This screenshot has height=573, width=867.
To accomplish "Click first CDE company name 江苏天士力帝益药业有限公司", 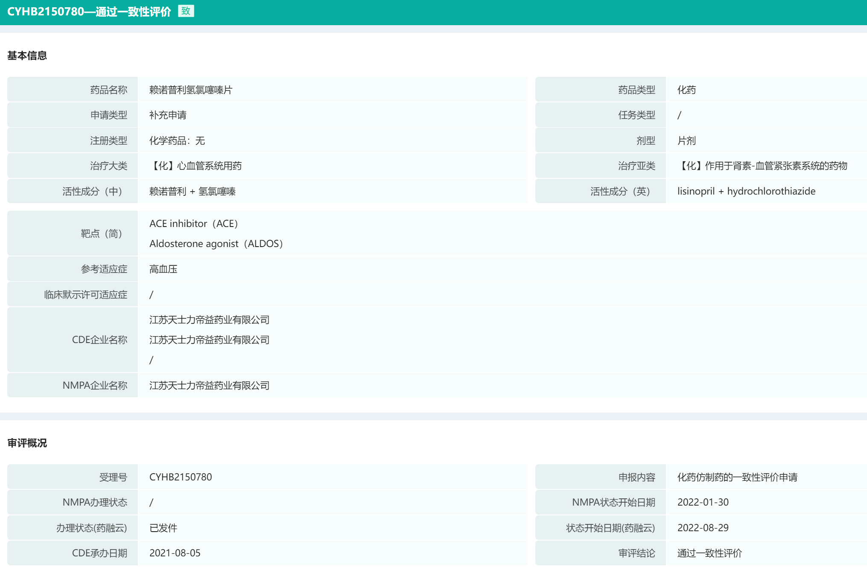I will pyautogui.click(x=209, y=320).
